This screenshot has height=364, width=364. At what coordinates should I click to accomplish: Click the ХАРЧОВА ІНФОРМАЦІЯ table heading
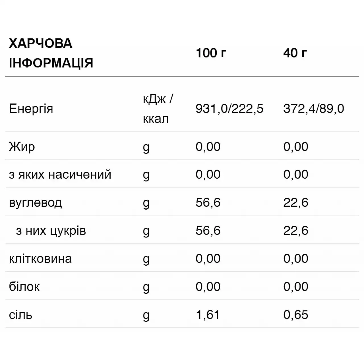point(51,53)
